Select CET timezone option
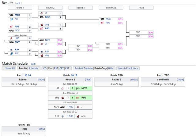 pos(62,68)
